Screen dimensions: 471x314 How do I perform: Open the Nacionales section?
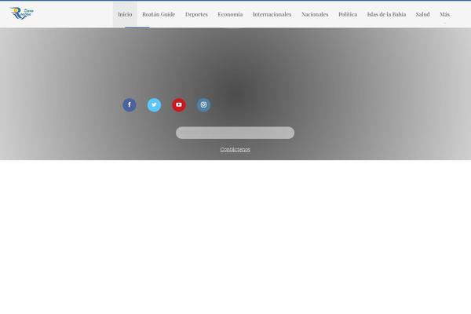pyautogui.click(x=315, y=14)
